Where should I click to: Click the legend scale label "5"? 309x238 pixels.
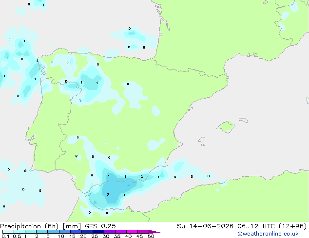coord(48,236)
